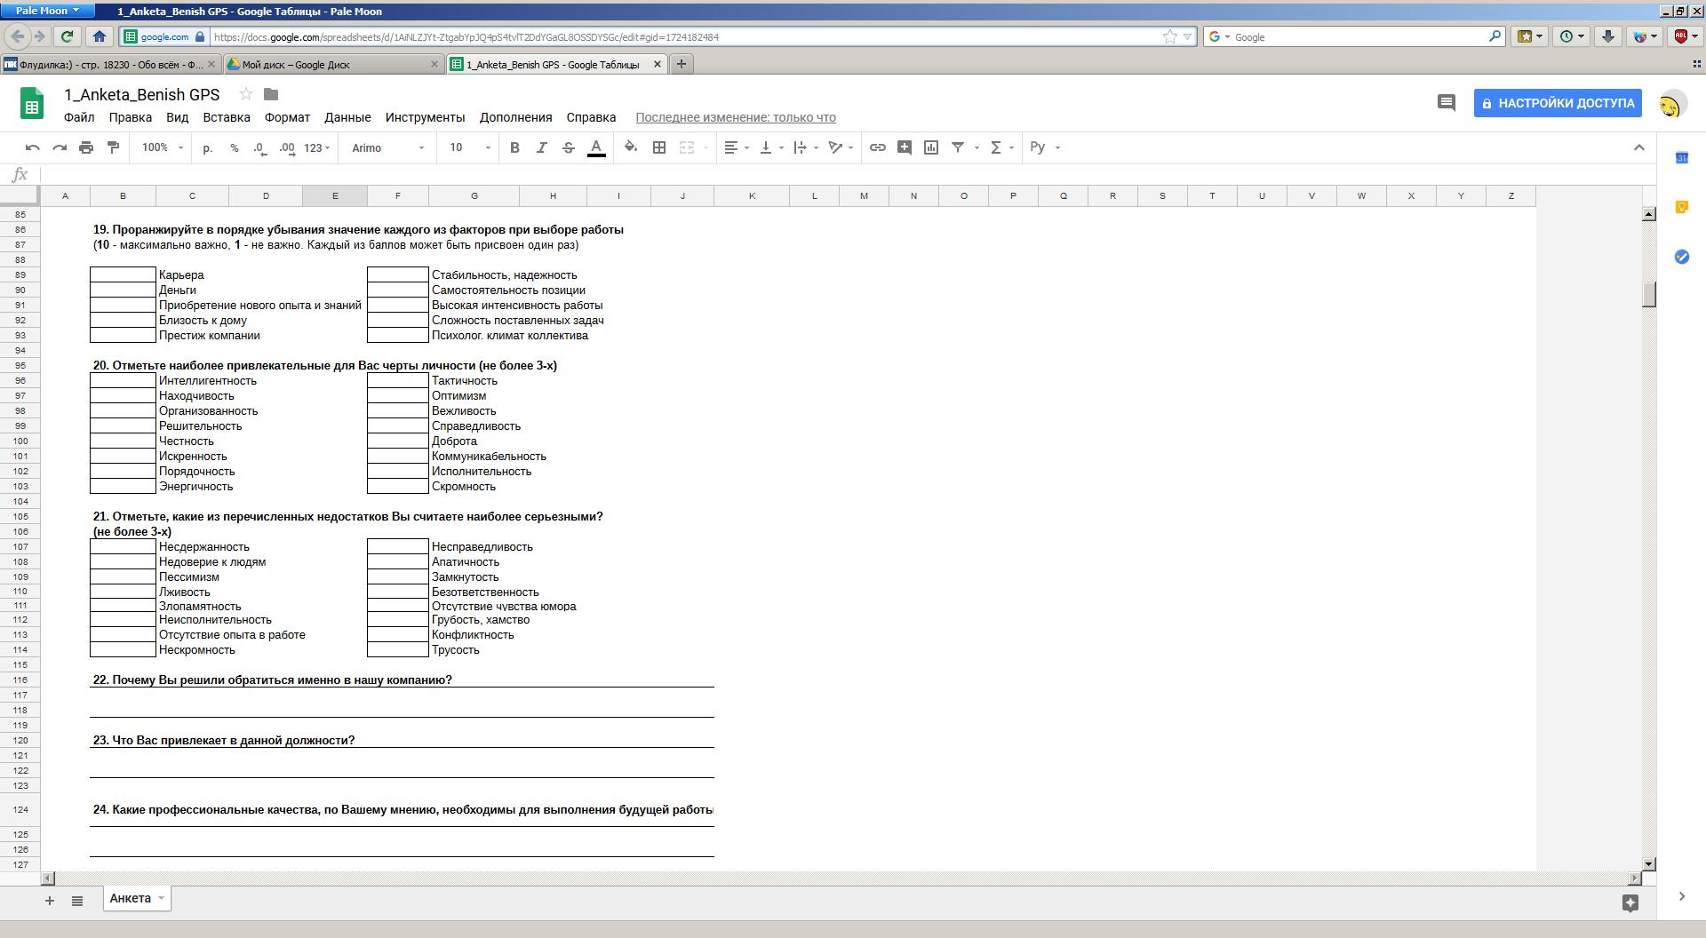Toggle bold formatting
The width and height of the screenshot is (1706, 938).
(514, 147)
